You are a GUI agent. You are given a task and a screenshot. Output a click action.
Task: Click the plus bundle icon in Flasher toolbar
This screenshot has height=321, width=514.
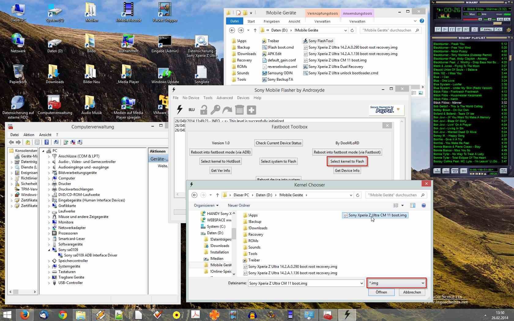click(251, 110)
